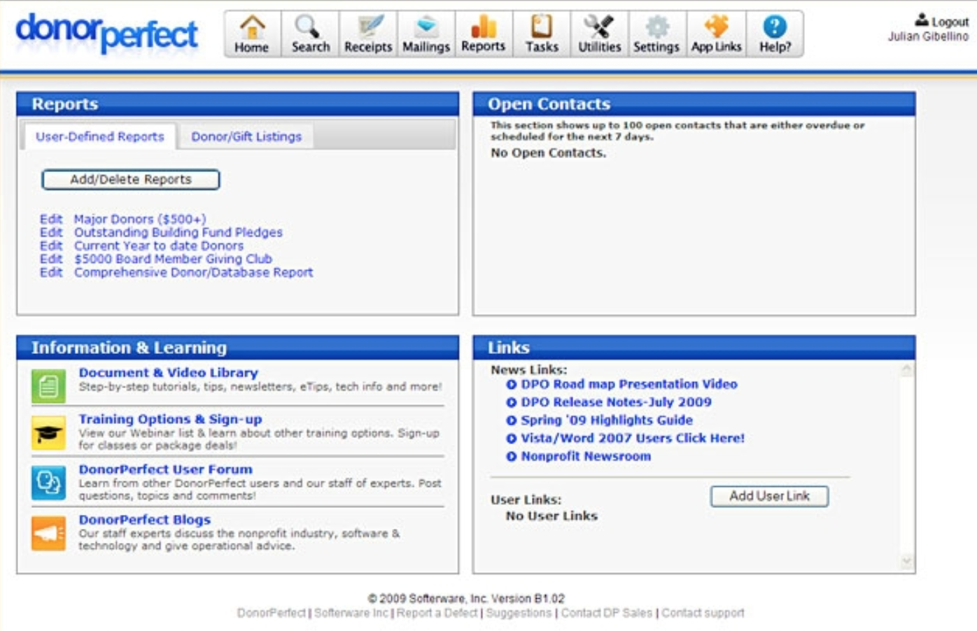Click the bullet icon beside DPO Release Notes

[x=511, y=402]
